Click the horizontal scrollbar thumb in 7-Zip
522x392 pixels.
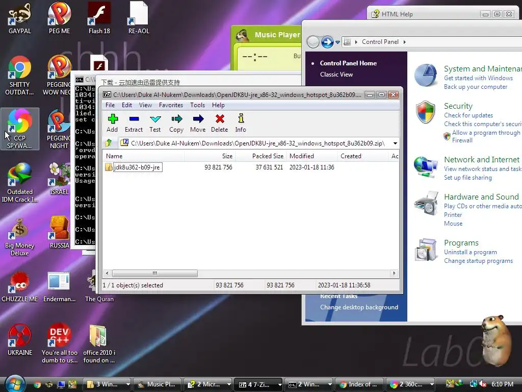pos(155,274)
